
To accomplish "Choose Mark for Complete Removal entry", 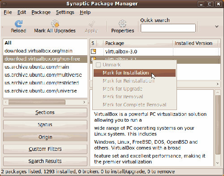I will (134, 105).
